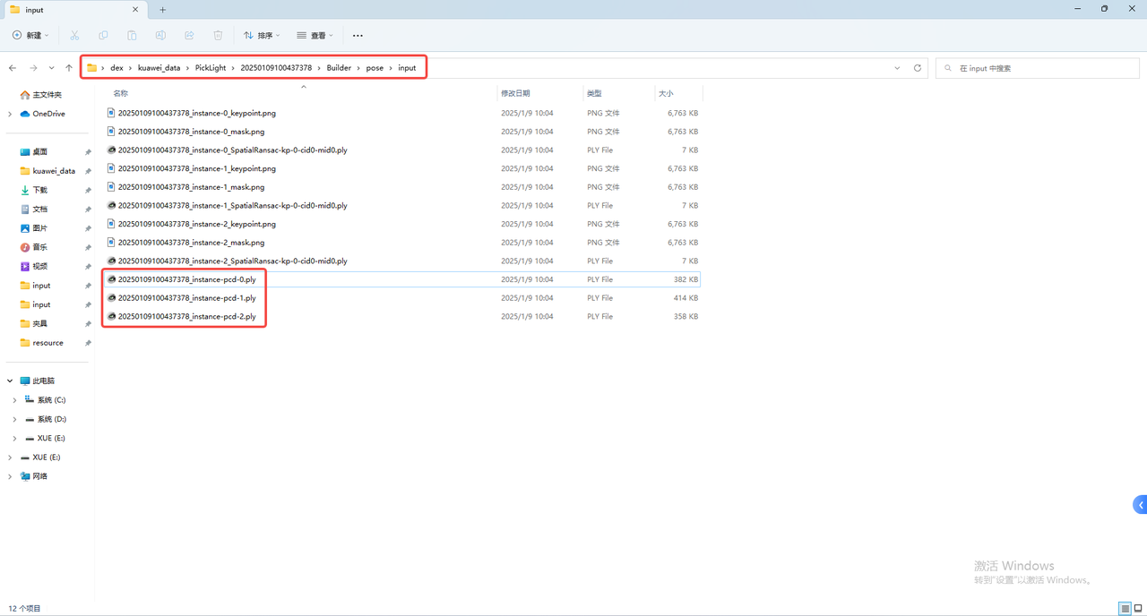This screenshot has height=616, width=1147.
Task: Click the Refresh button beside address bar
Action: pyautogui.click(x=917, y=68)
